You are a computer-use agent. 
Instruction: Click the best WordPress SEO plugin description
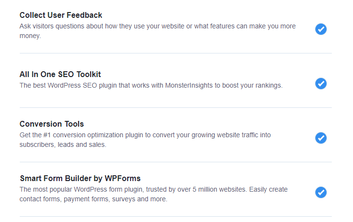[x=151, y=86]
